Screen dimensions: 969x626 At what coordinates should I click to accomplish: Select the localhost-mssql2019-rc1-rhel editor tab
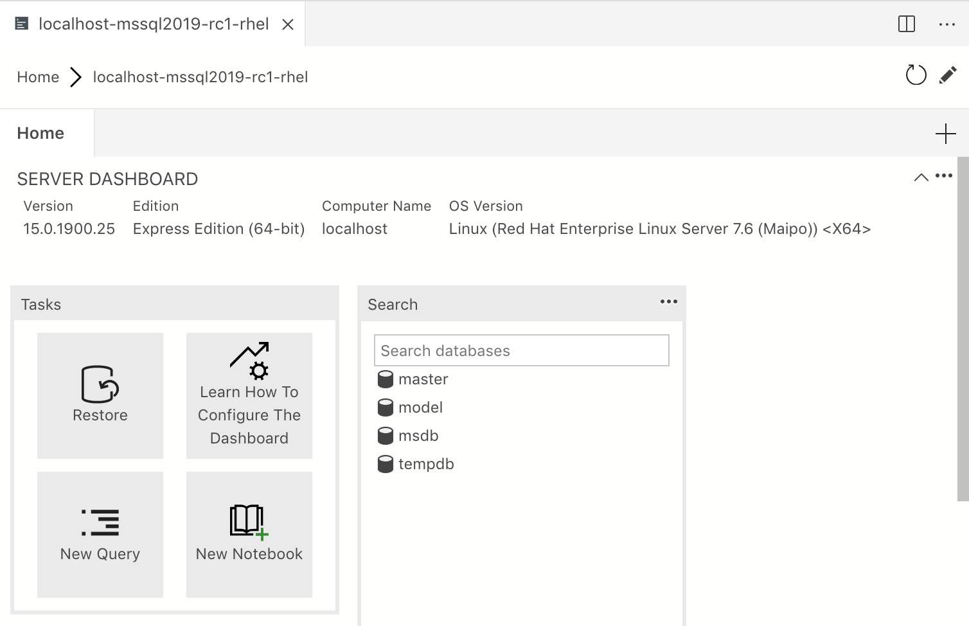pos(153,24)
